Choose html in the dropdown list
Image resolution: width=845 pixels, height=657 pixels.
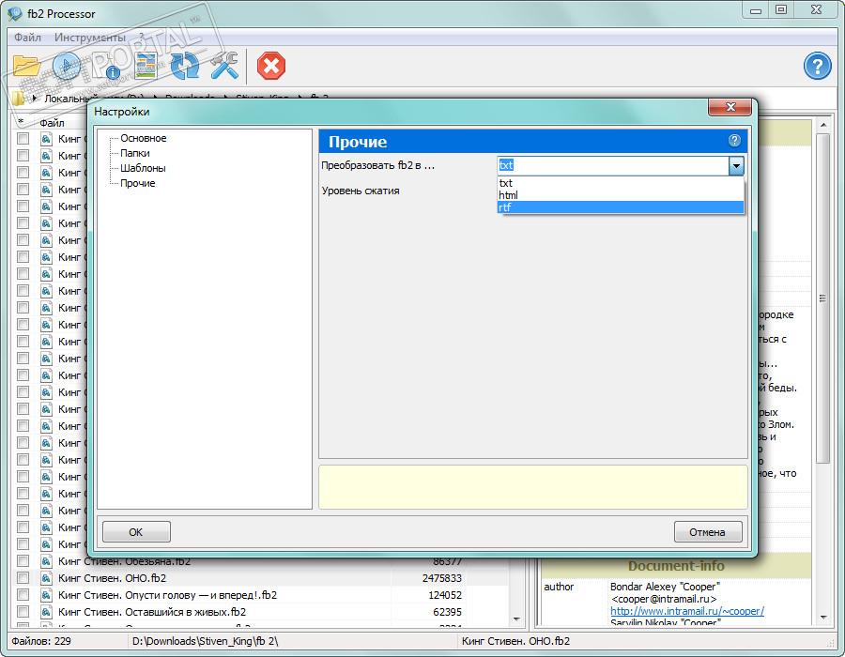pos(621,195)
